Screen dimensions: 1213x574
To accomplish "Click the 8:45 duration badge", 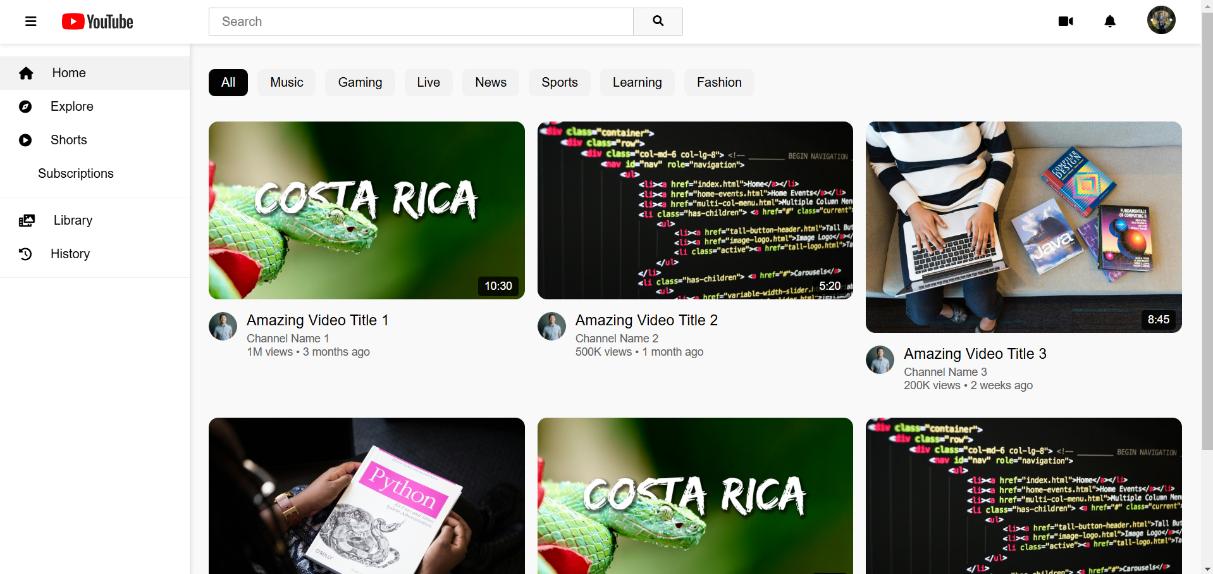I will pos(1159,320).
